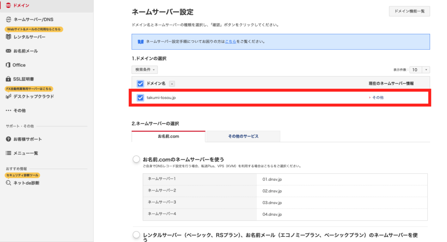The height and width of the screenshot is (242, 447).
Task: Open デスクトップクラウド menu entry
Action: (34, 96)
